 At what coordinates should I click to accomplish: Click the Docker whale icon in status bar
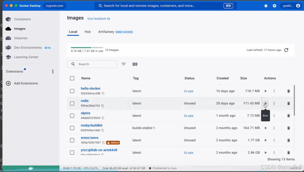31,168
